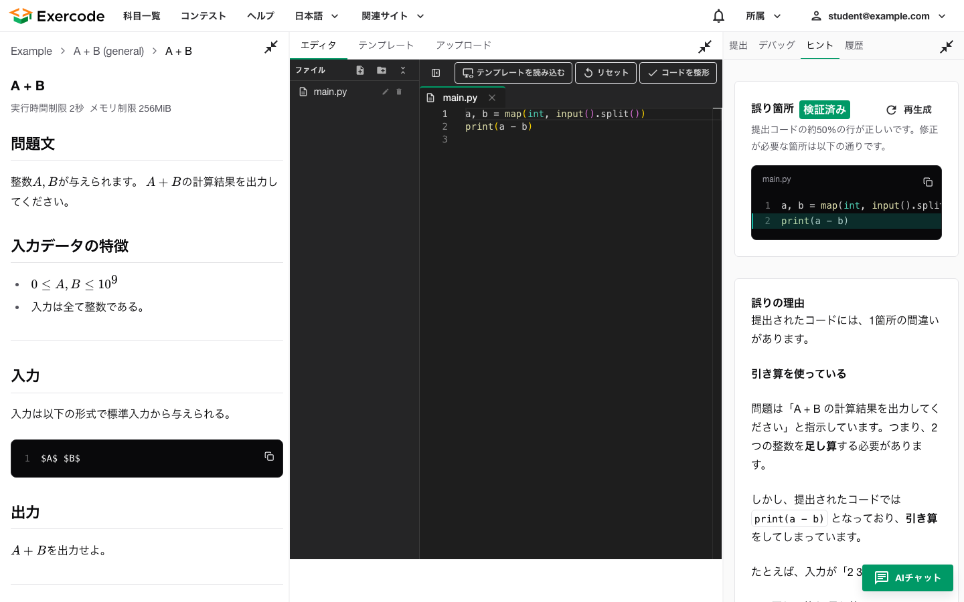Click the Exercode logo
This screenshot has height=602, width=964.
click(x=57, y=16)
